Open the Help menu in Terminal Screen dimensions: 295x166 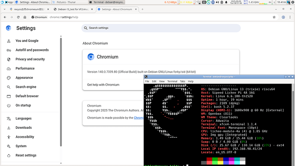pos(191,81)
